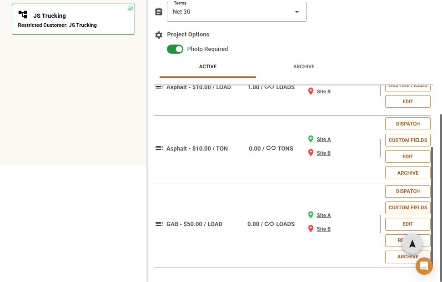This screenshot has height=282, width=442.
Task: Click drag handle for GAB $50.00 / LOAD
Action: coord(159,224)
